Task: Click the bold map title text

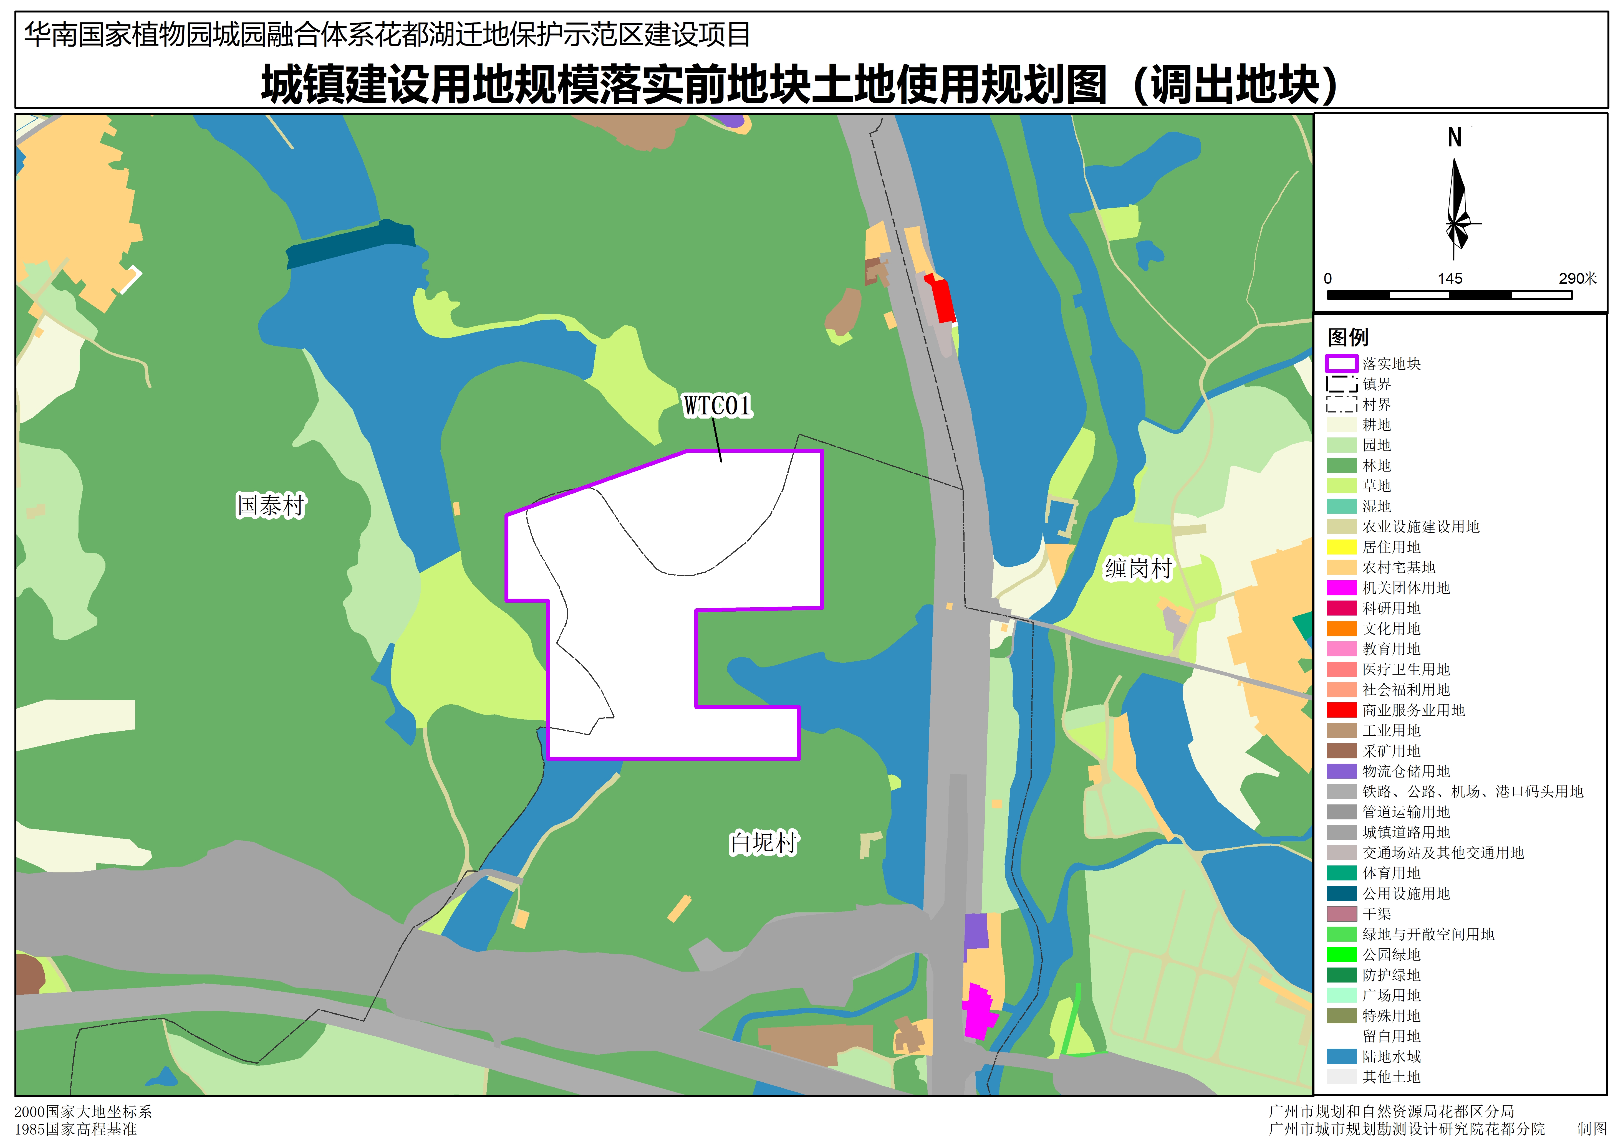Action: [x=799, y=85]
